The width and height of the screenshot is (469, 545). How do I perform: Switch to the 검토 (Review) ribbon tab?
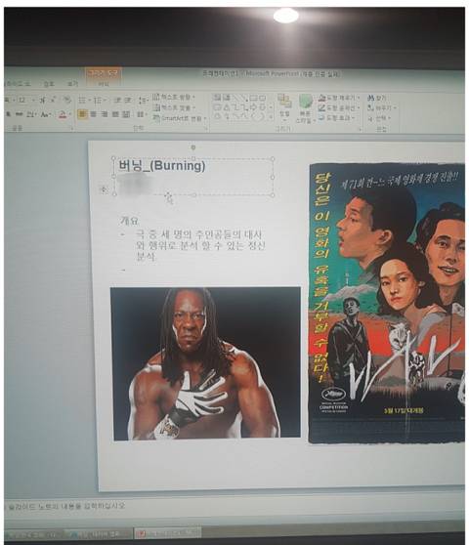coord(49,84)
